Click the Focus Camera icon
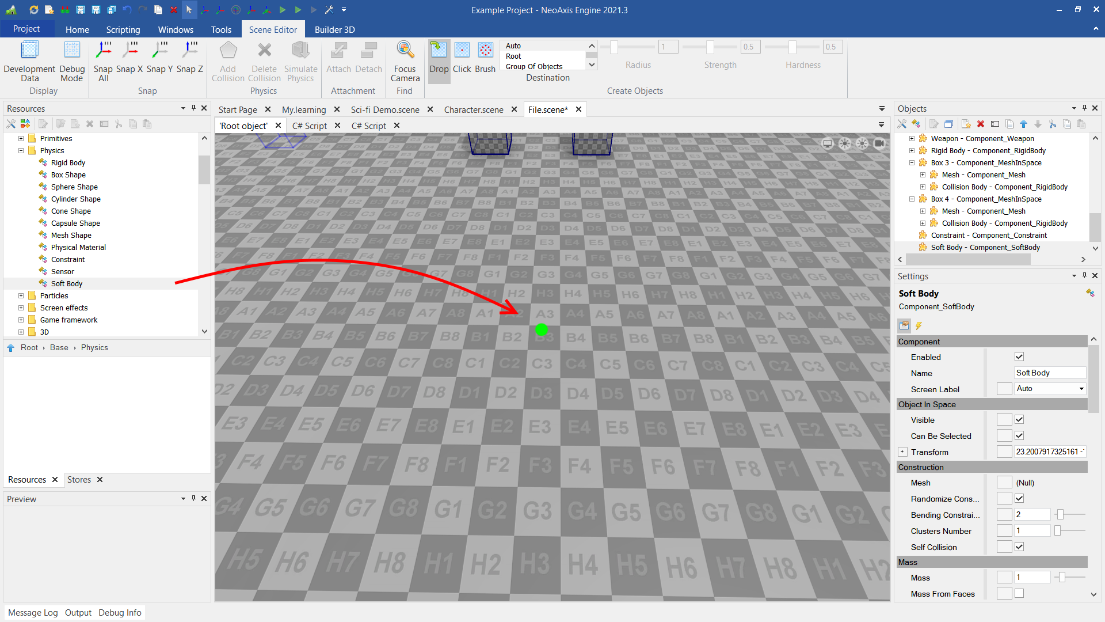Viewport: 1105px width, 622px height. tap(405, 51)
